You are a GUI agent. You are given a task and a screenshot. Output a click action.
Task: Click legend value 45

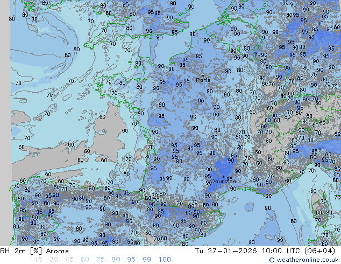(69, 260)
